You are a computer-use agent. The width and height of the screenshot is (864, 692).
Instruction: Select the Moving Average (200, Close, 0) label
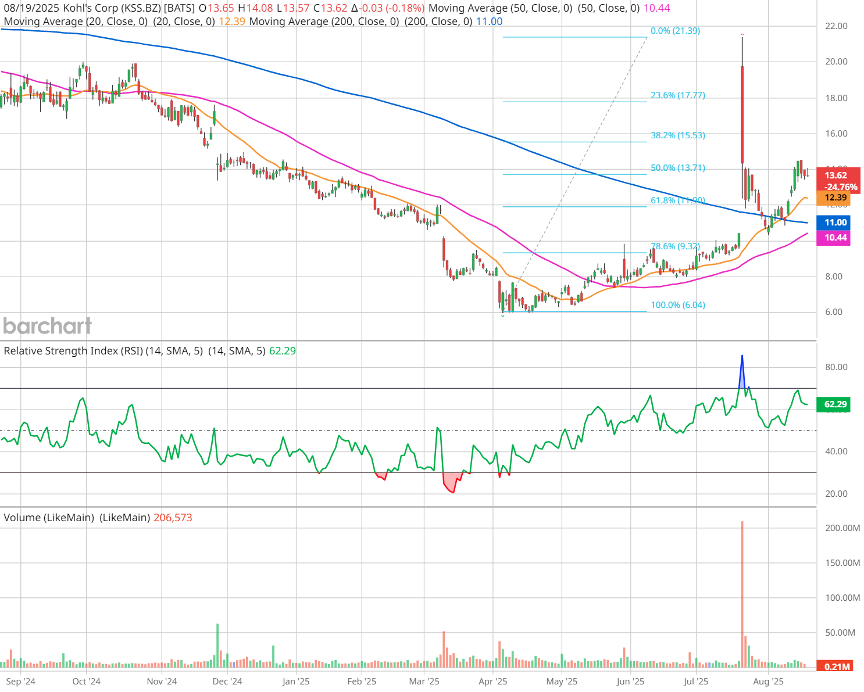click(324, 21)
